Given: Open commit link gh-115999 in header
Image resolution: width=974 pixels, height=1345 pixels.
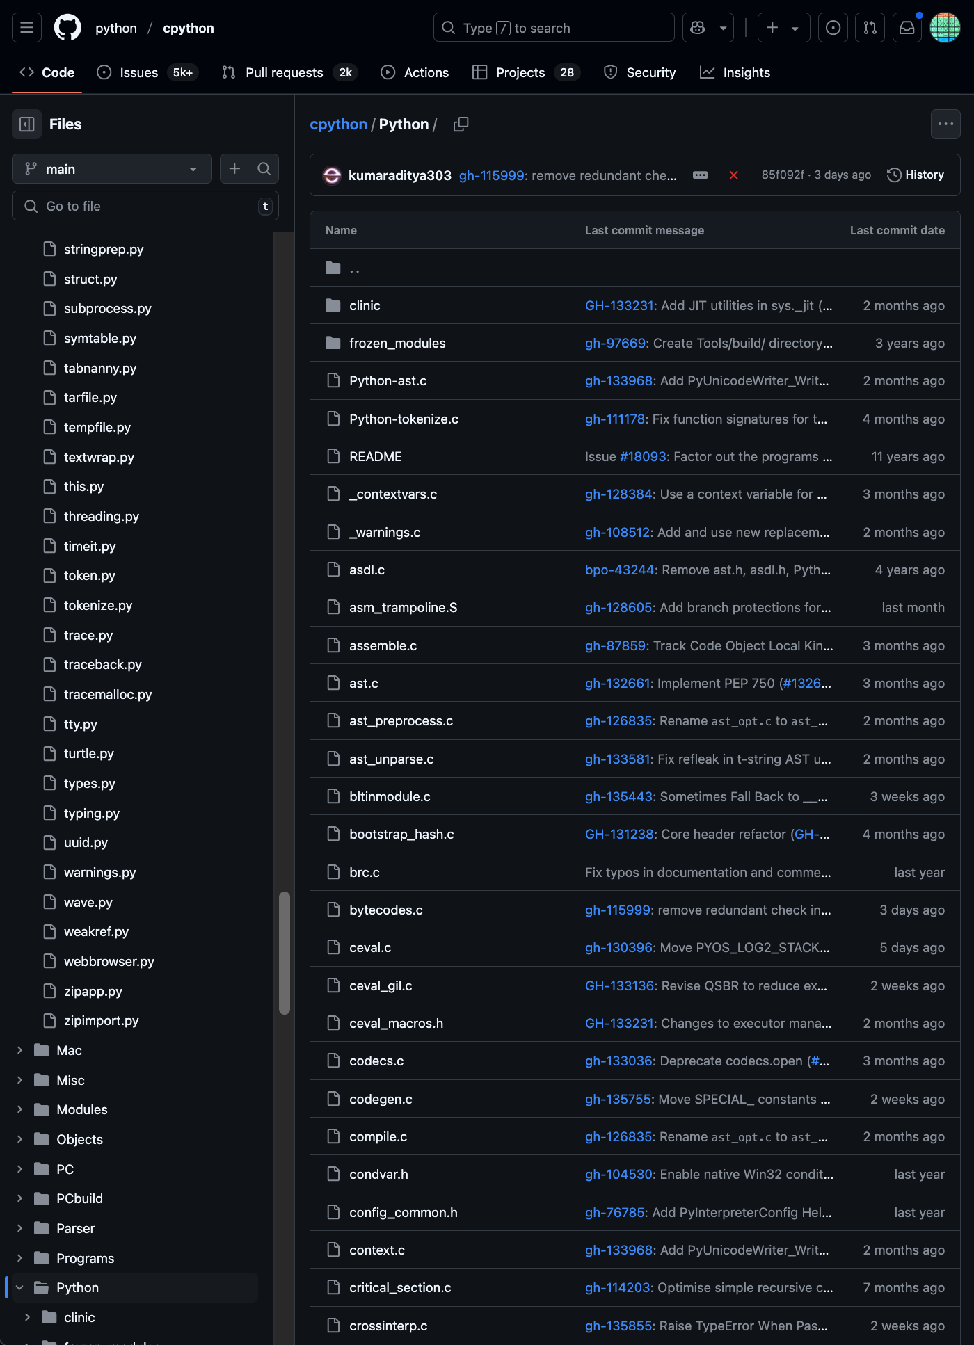Looking at the screenshot, I should click(x=491, y=175).
